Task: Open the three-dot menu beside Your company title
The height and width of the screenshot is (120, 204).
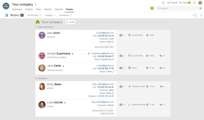Action: pos(36,4)
